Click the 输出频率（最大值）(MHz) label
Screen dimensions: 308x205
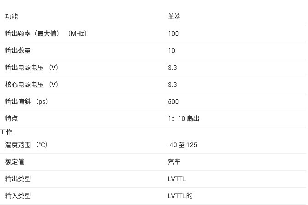pyautogui.click(x=46, y=34)
